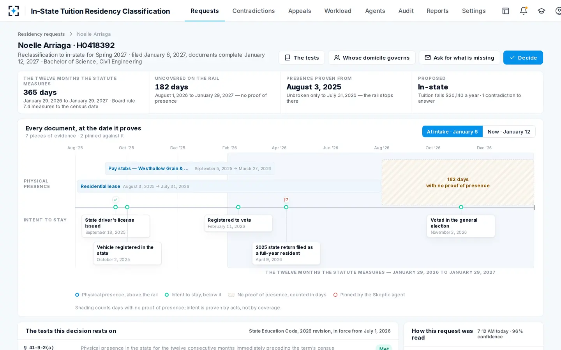Click the Presence proven from August 3, 2025 value
Screen dimensions: 561x350
pos(314,87)
